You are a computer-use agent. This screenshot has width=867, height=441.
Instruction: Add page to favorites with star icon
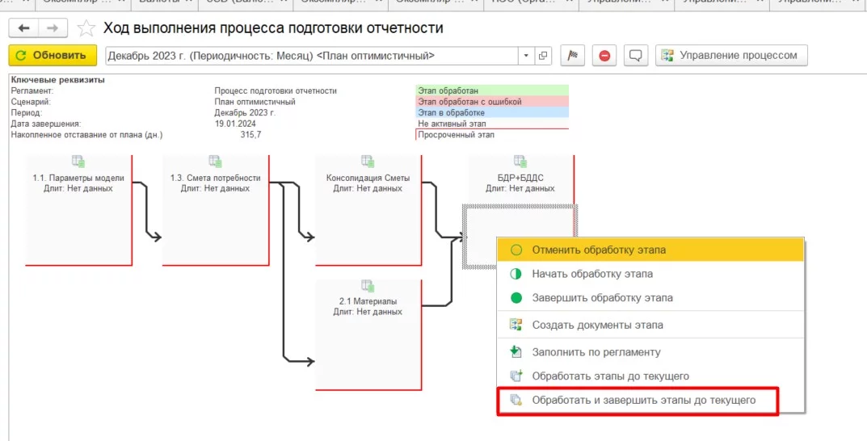[86, 28]
